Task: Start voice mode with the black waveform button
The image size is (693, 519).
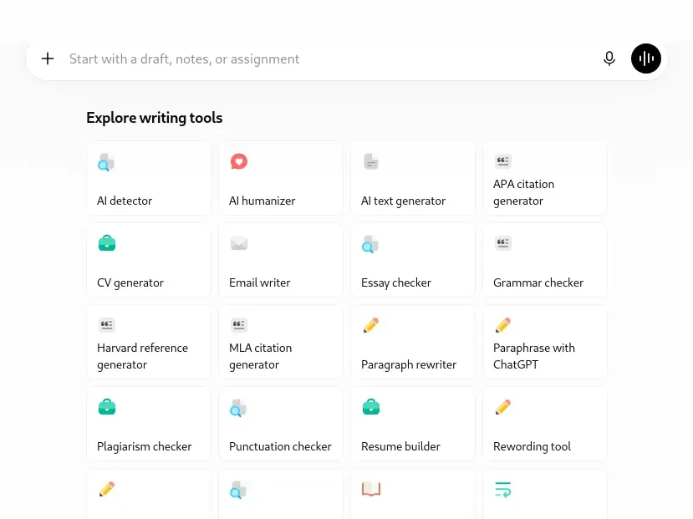Action: point(645,59)
